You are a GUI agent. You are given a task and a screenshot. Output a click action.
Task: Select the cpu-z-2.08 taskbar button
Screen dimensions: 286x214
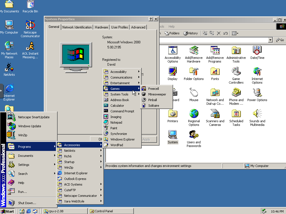(x=65, y=211)
